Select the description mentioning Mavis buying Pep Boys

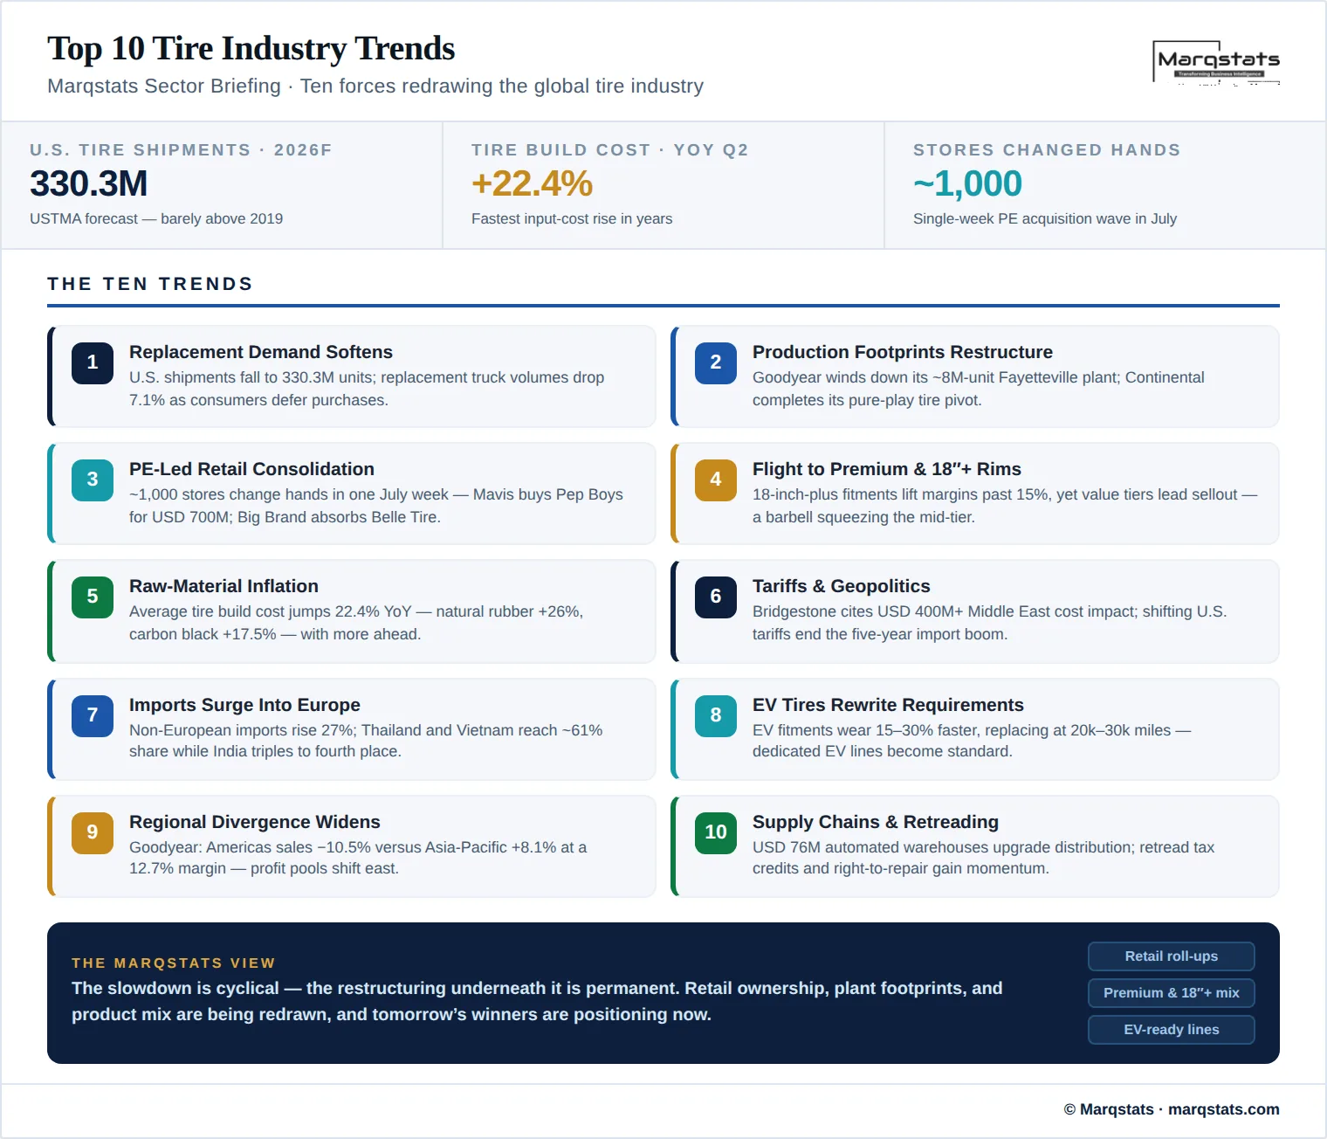pyautogui.click(x=376, y=506)
